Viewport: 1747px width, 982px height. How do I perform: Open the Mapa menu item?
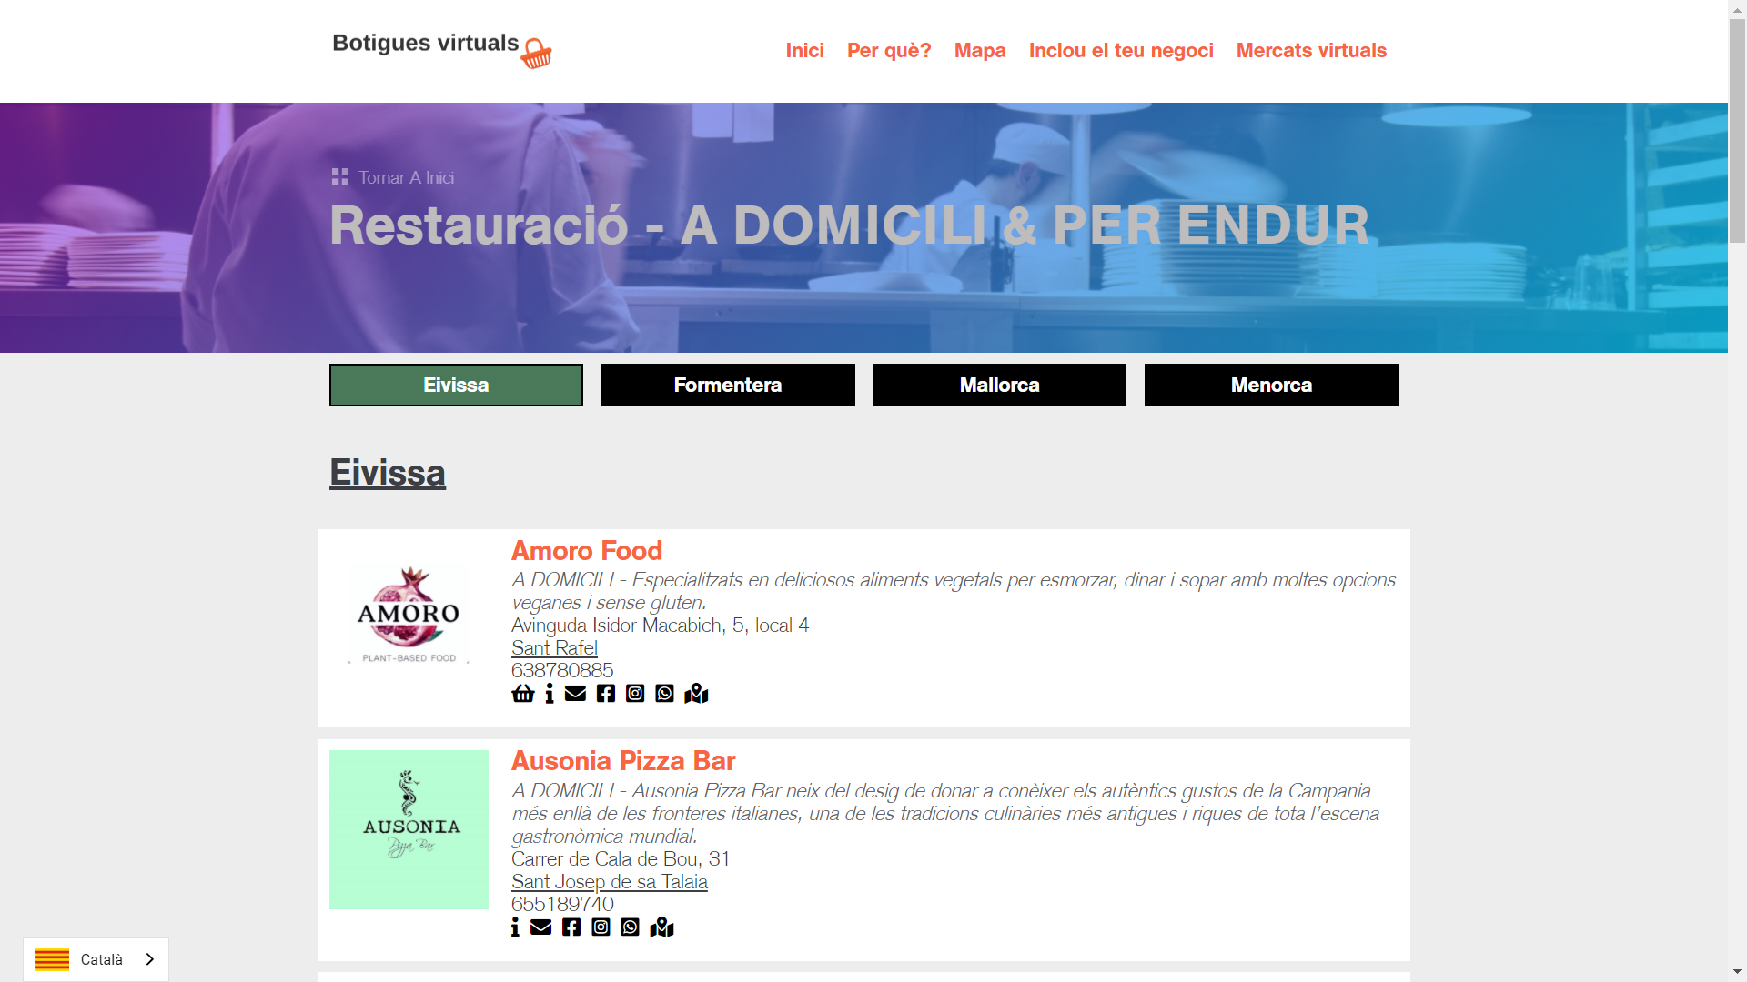tap(980, 51)
